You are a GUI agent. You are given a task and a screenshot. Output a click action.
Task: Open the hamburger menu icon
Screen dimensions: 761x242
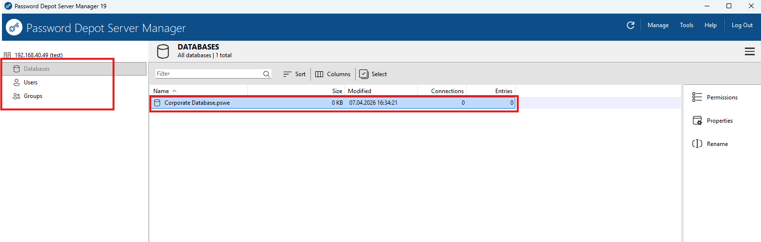(750, 51)
